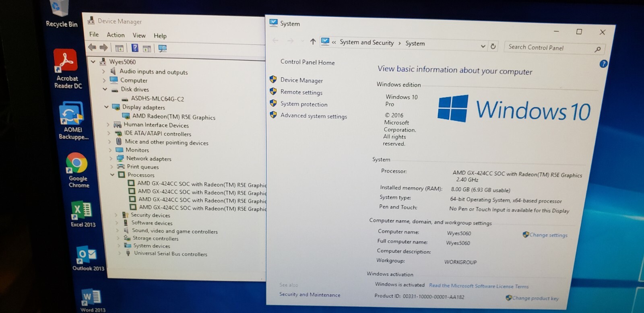Expand the Computer node in the device tree
The height and width of the screenshot is (313, 644).
105,80
